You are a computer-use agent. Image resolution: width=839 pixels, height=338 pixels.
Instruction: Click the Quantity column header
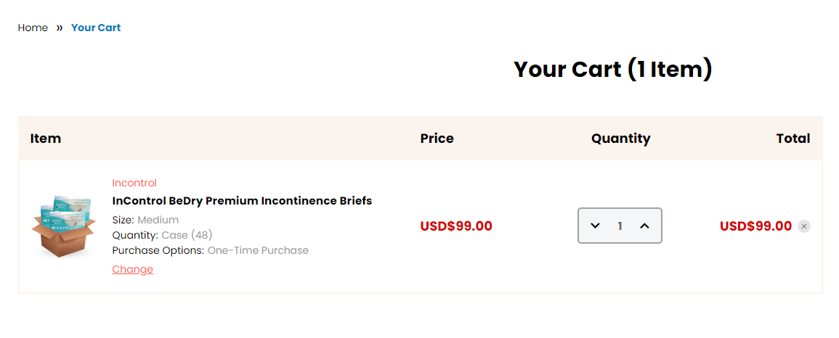tap(620, 139)
